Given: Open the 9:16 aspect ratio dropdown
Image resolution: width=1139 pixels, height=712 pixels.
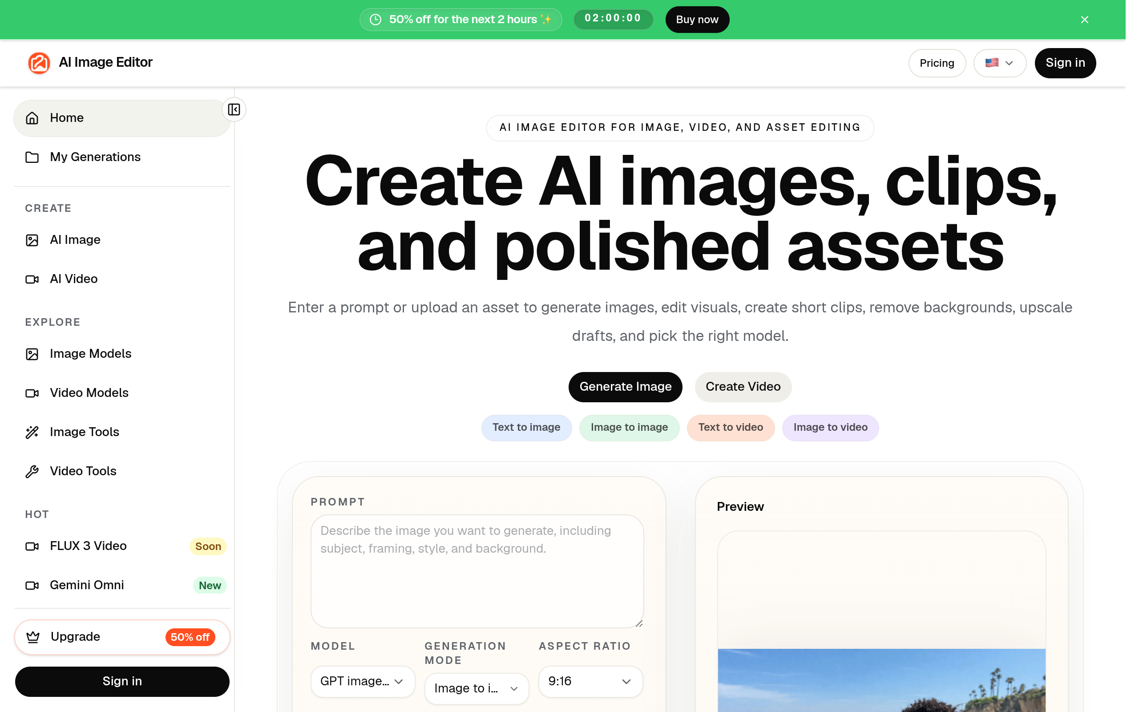Looking at the screenshot, I should (x=591, y=681).
